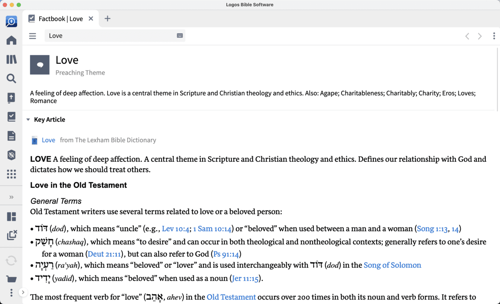
Task: Open the Library books icon
Action: tap(11, 59)
